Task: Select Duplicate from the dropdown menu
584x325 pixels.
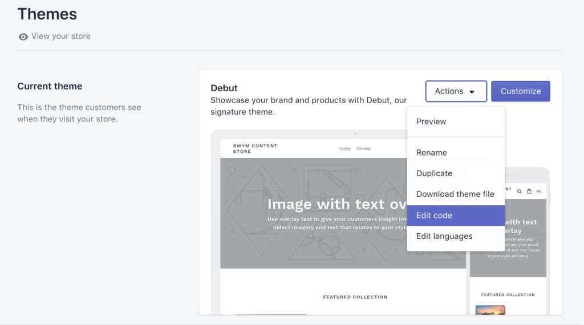Action: click(x=456, y=173)
